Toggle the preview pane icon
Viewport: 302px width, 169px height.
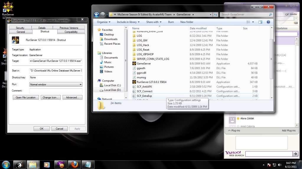(260, 22)
